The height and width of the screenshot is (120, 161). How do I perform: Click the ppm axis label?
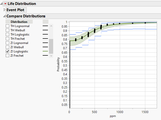pyautogui.click(x=113, y=116)
